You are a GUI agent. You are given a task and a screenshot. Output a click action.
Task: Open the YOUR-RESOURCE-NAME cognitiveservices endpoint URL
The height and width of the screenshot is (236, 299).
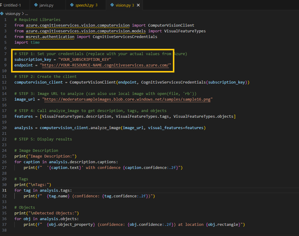point(105,65)
